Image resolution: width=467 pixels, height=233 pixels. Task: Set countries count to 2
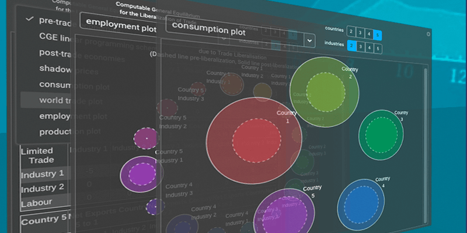coord(351,32)
